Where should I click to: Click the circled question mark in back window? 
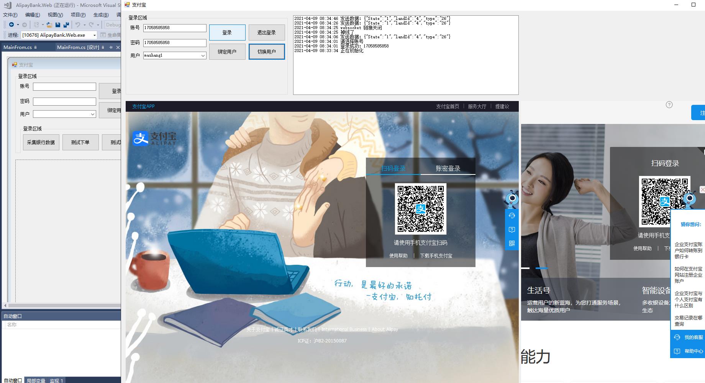pyautogui.click(x=669, y=105)
